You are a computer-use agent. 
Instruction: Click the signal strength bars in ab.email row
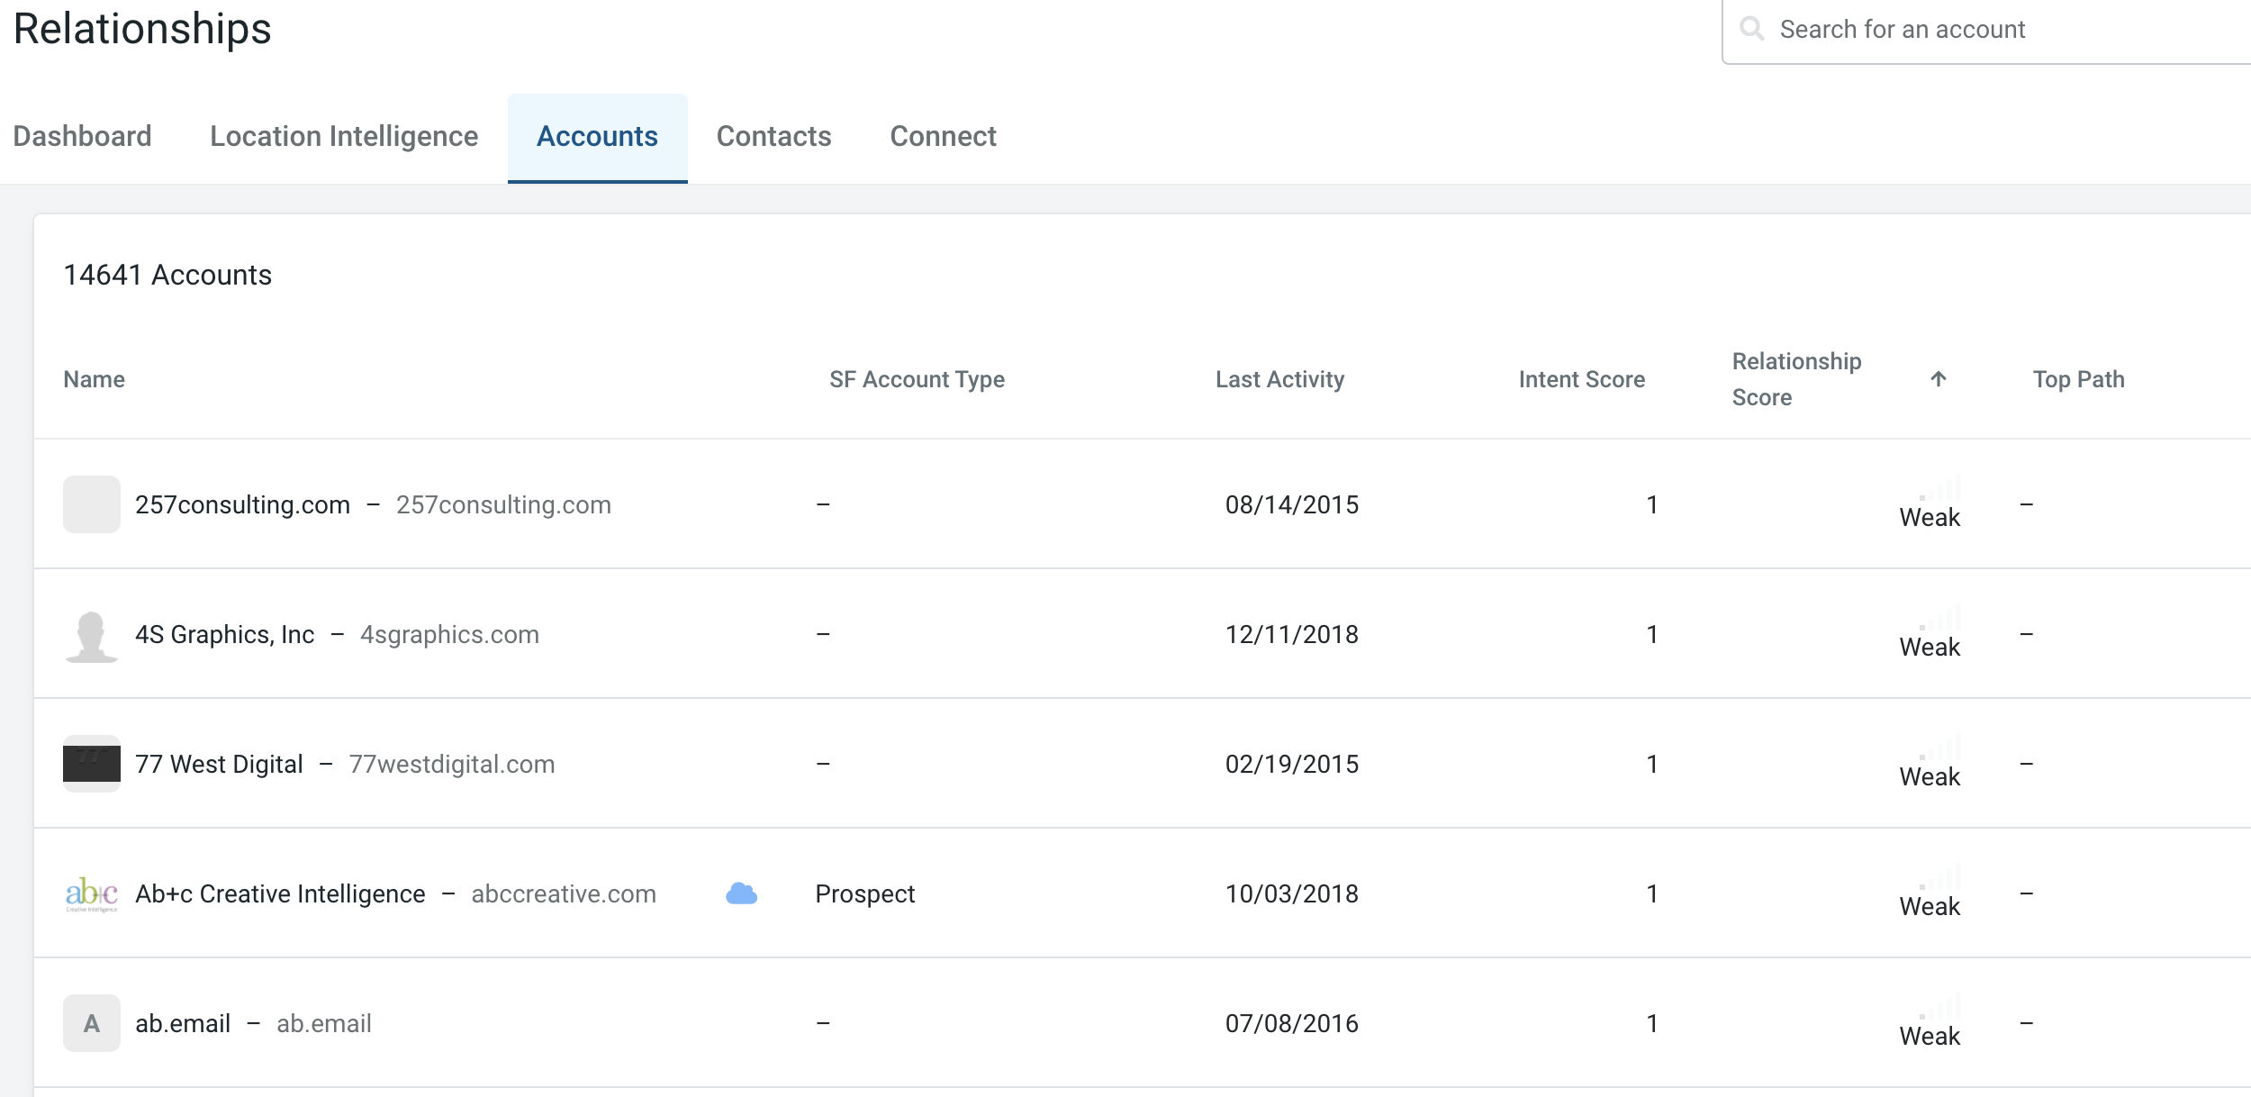click(1940, 1007)
